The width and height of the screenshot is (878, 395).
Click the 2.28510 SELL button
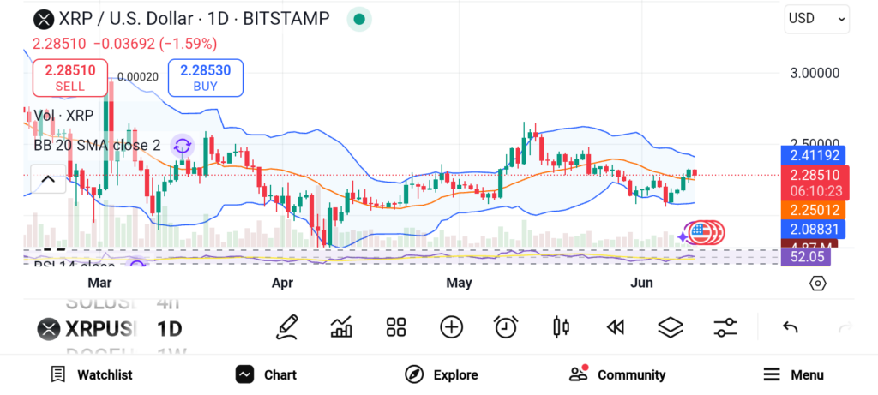[x=70, y=78]
